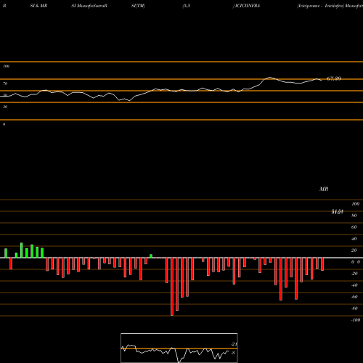
Task: Click the -20 label on MR axis
Action: tap(354, 274)
